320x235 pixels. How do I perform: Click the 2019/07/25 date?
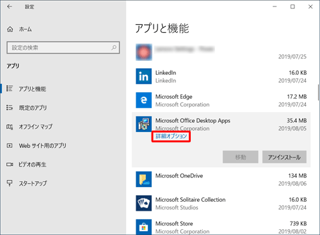[x=292, y=57]
